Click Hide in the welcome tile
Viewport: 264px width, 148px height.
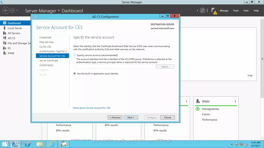tap(250, 75)
